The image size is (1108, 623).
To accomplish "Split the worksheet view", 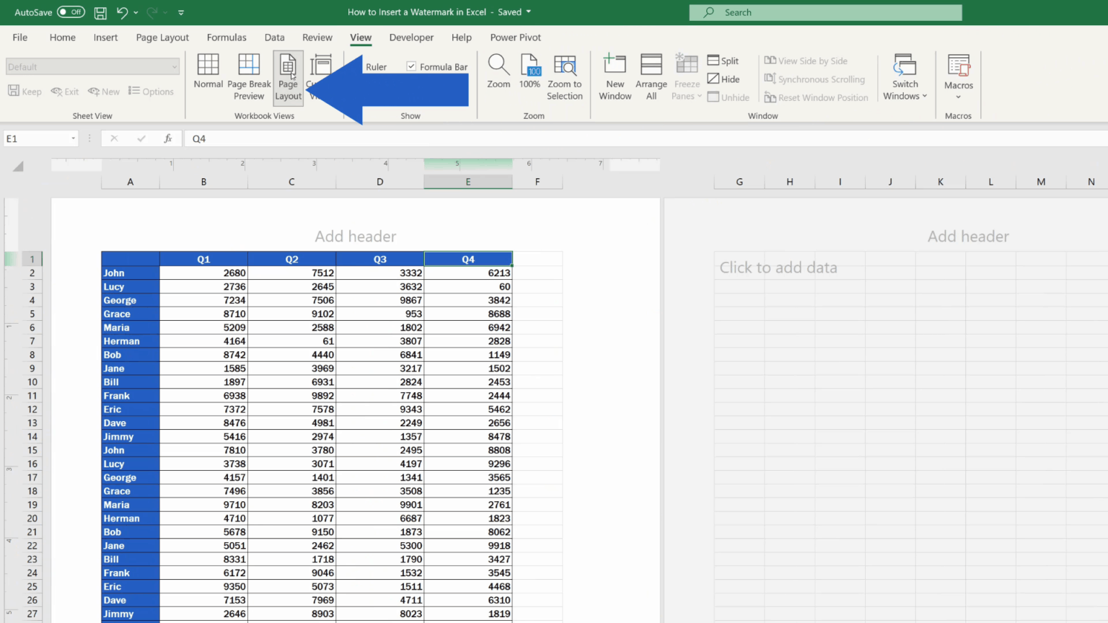I will tap(724, 61).
